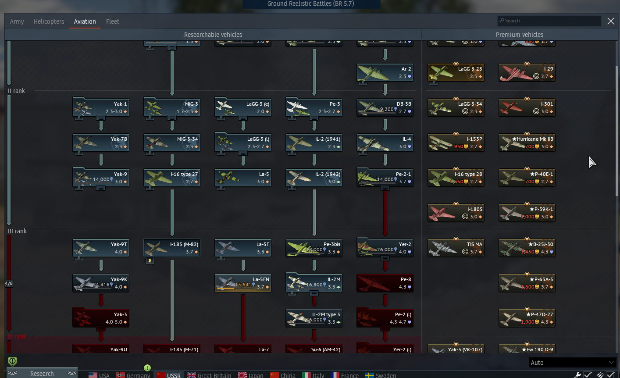Image resolution: width=620 pixels, height=378 pixels.
Task: Select the IL-2 (1942) attacker card
Action: [314, 178]
